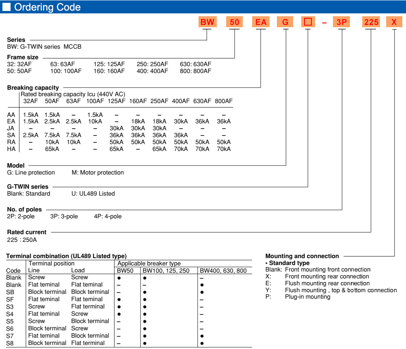The width and height of the screenshot is (406, 349).
Task: Click the 'Terminal position' table header
Action: [x=52, y=263]
